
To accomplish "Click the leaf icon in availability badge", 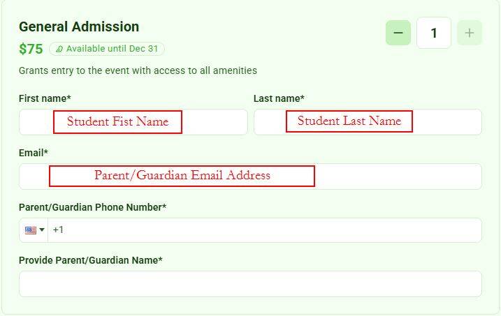I will [x=59, y=49].
